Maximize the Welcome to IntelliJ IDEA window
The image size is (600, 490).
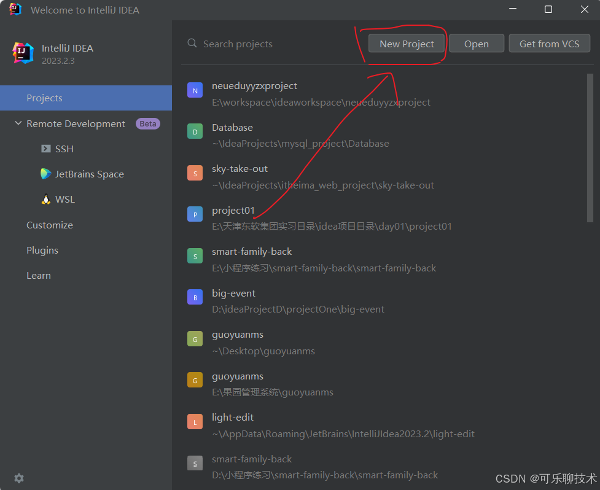(548, 9)
